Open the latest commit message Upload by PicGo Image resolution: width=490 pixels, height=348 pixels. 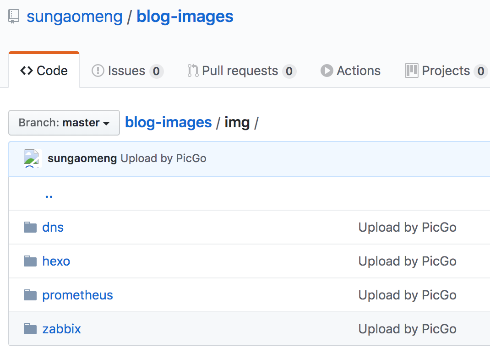(163, 159)
